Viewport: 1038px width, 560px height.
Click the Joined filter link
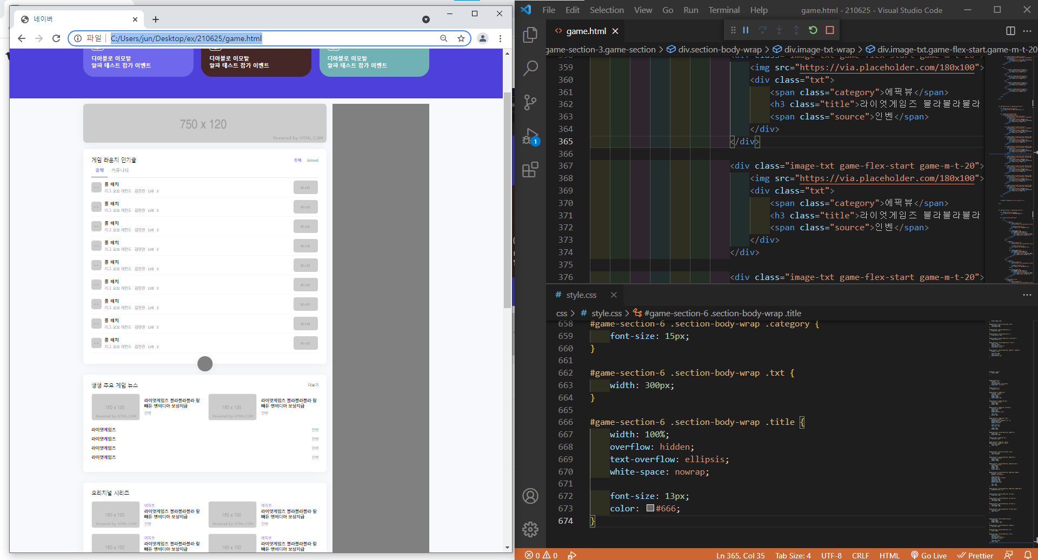pos(312,161)
